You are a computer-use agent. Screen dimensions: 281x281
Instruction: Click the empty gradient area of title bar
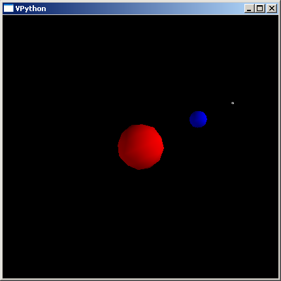[144, 8]
